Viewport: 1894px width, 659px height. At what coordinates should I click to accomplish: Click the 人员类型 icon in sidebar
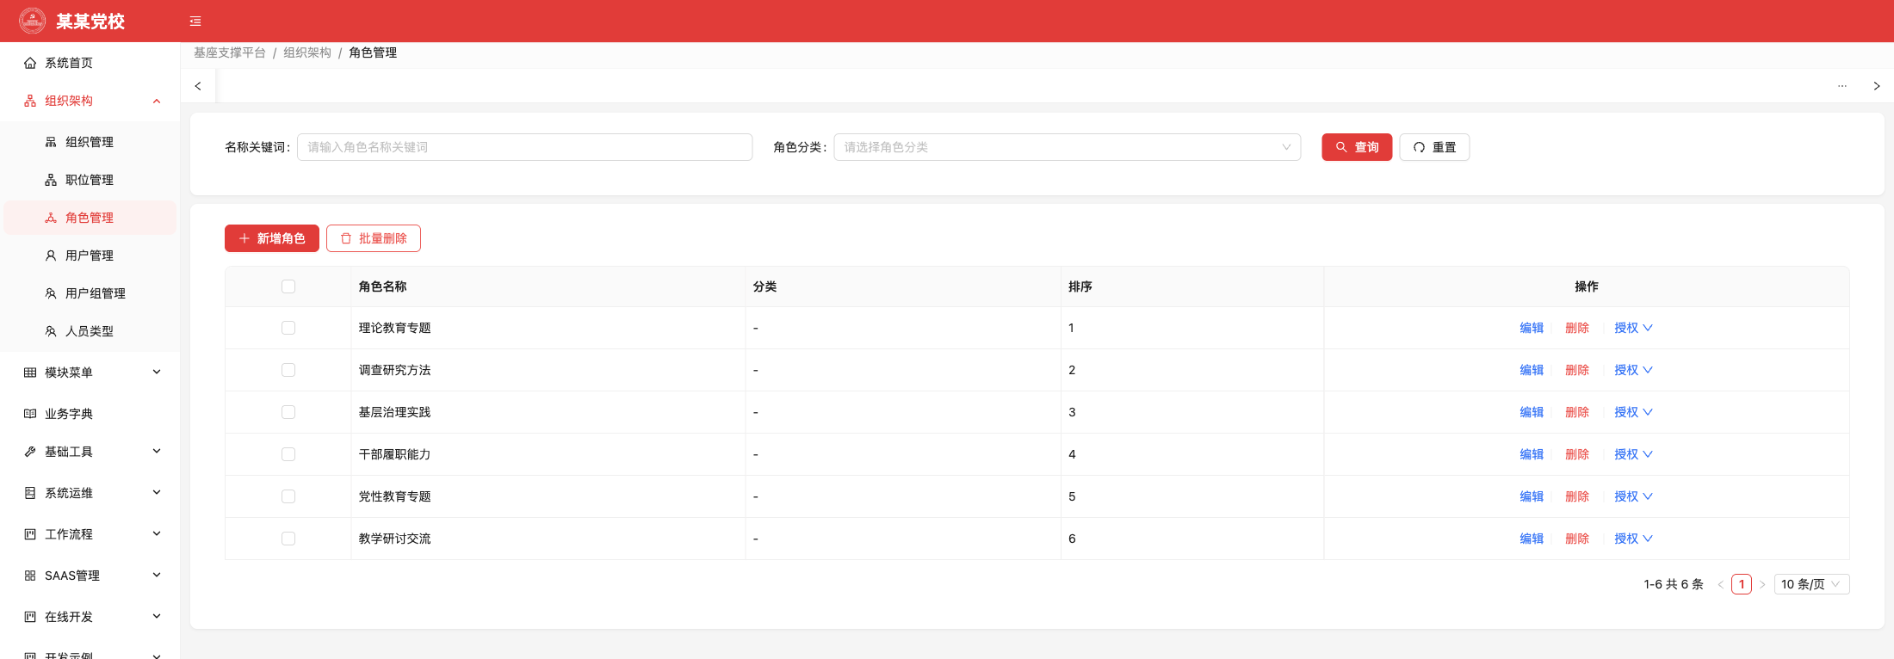[x=51, y=331]
